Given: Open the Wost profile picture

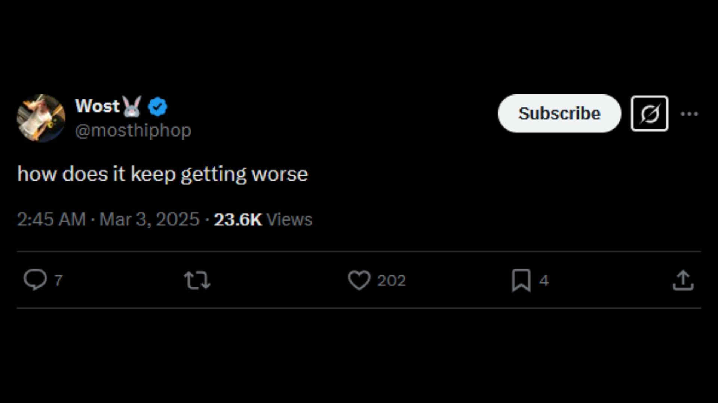Looking at the screenshot, I should [x=41, y=118].
